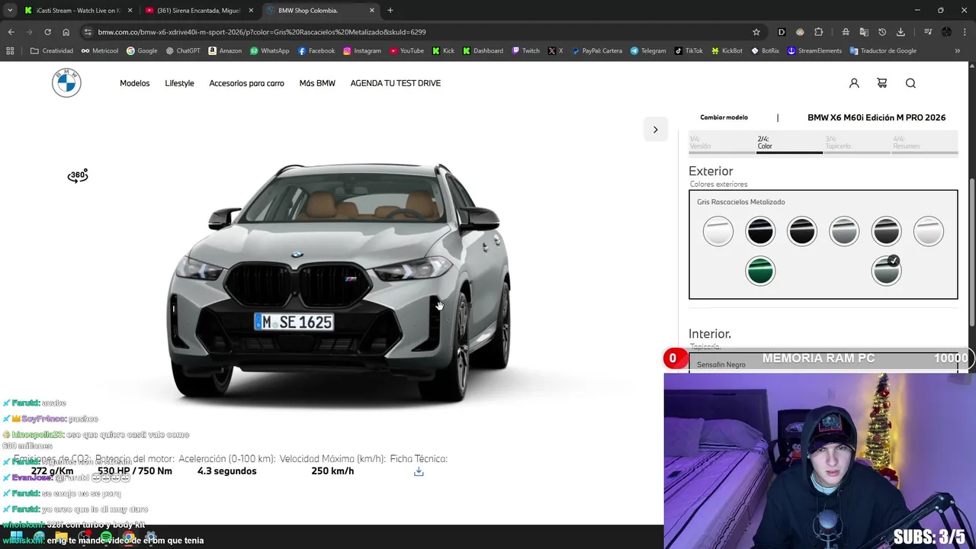This screenshot has width=976, height=549.
Task: Click the browser home button
Action: coord(66,32)
